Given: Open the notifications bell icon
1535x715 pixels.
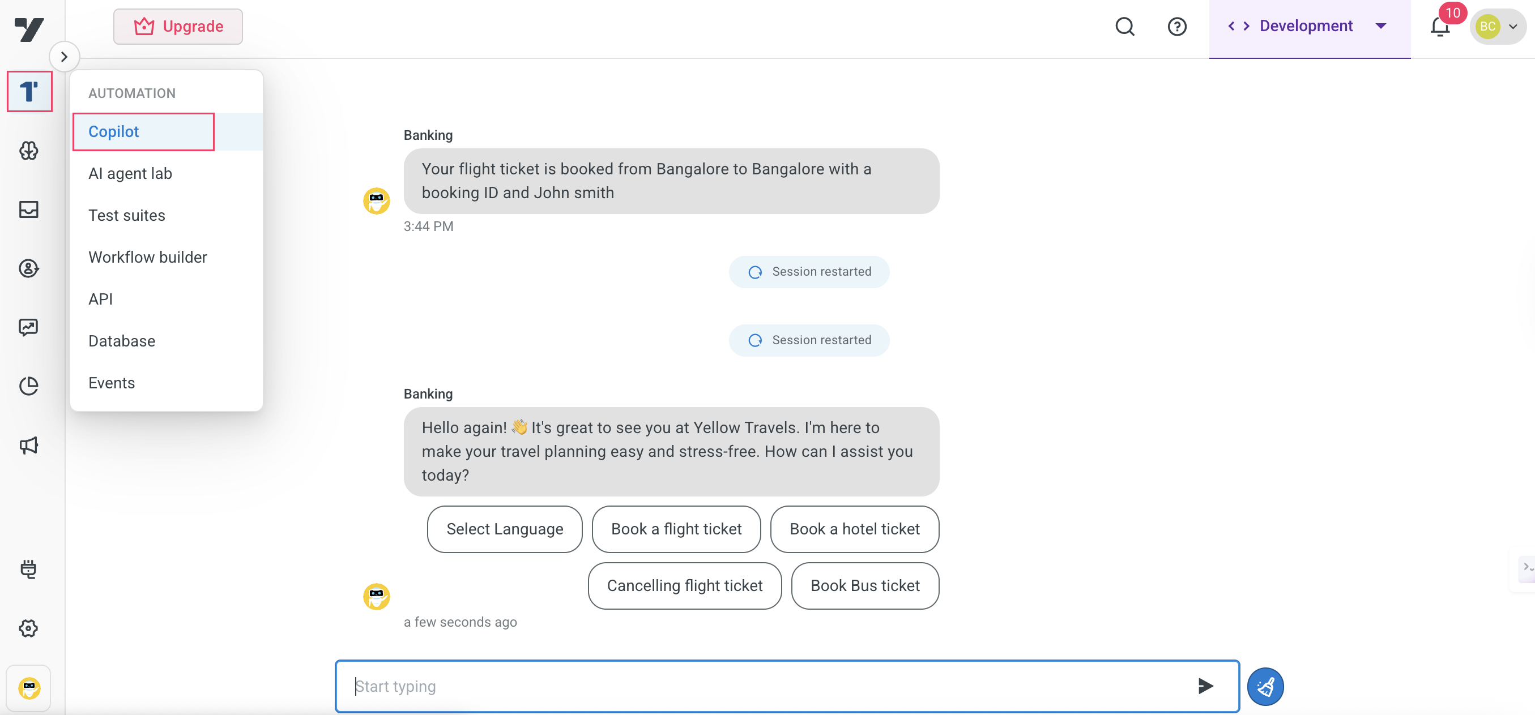Looking at the screenshot, I should [1440, 27].
